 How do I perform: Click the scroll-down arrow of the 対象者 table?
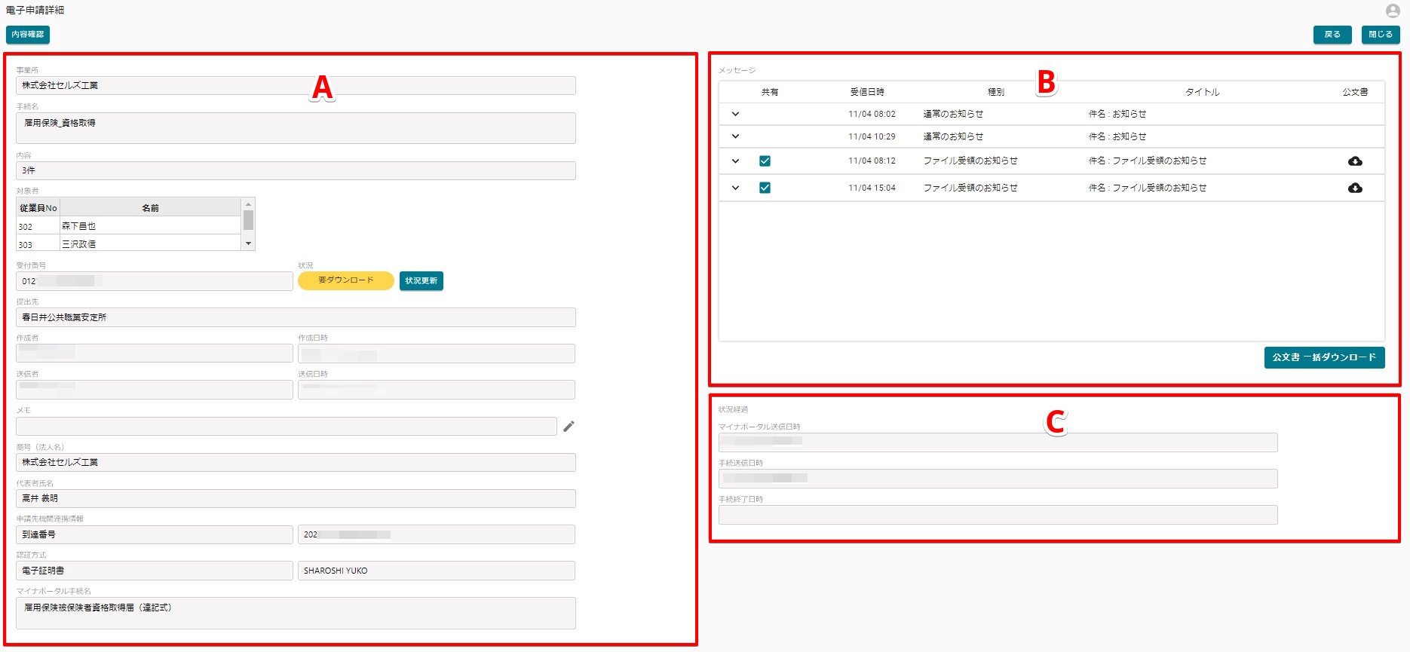tap(248, 244)
